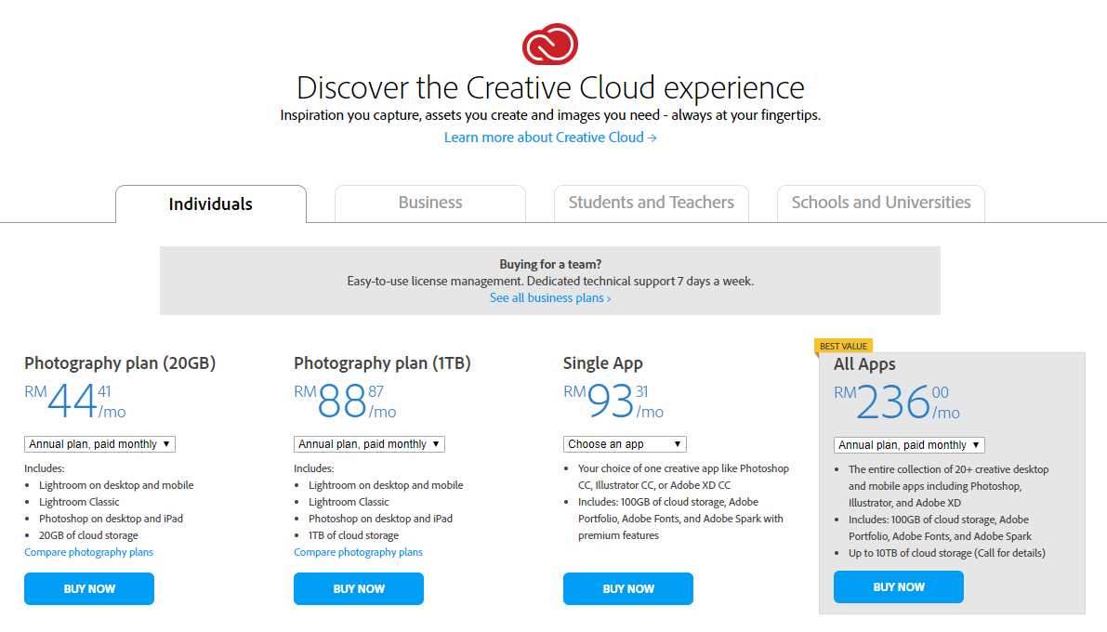Click Buy Now for the Single App plan
This screenshot has width=1107, height=632.
(628, 588)
